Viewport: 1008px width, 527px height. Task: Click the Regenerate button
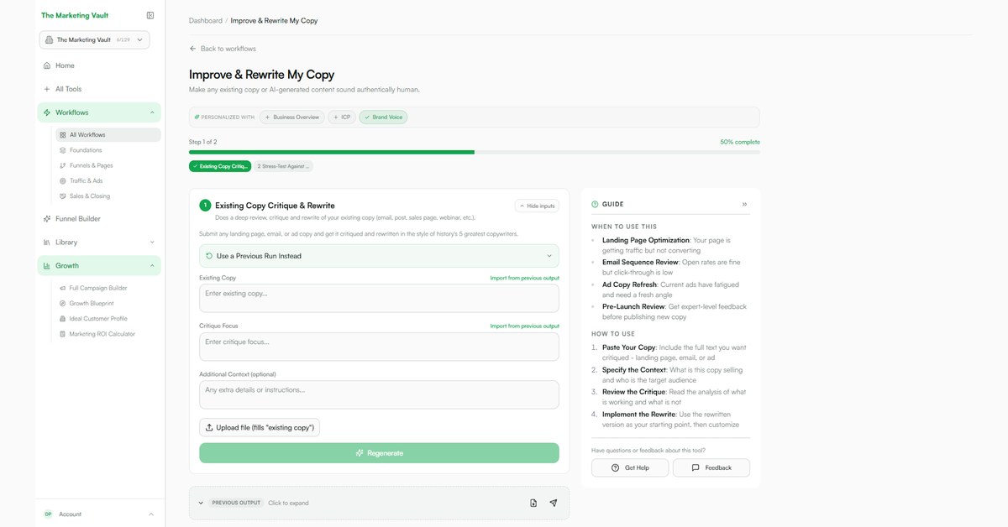pos(379,453)
